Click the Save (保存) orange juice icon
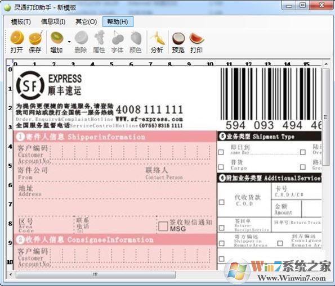 click(x=35, y=42)
